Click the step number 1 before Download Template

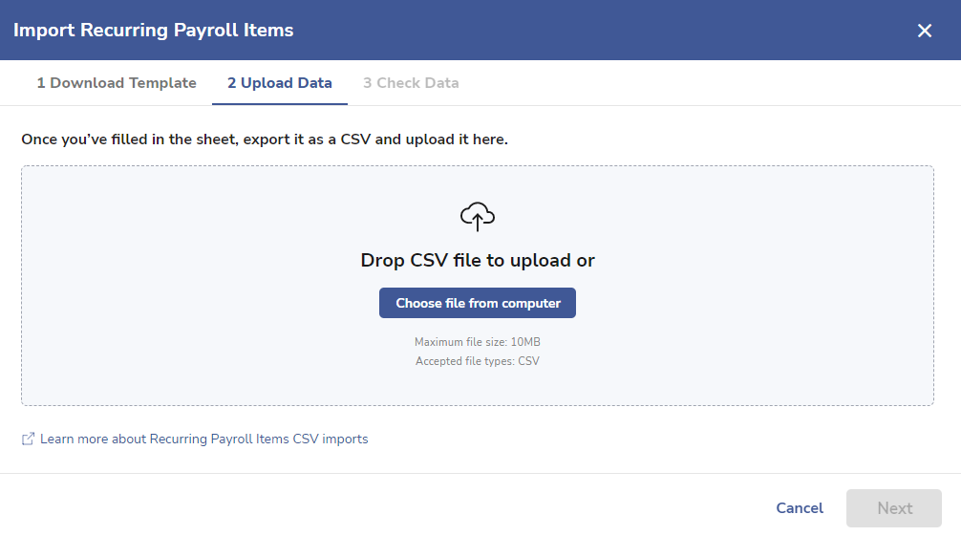point(41,83)
